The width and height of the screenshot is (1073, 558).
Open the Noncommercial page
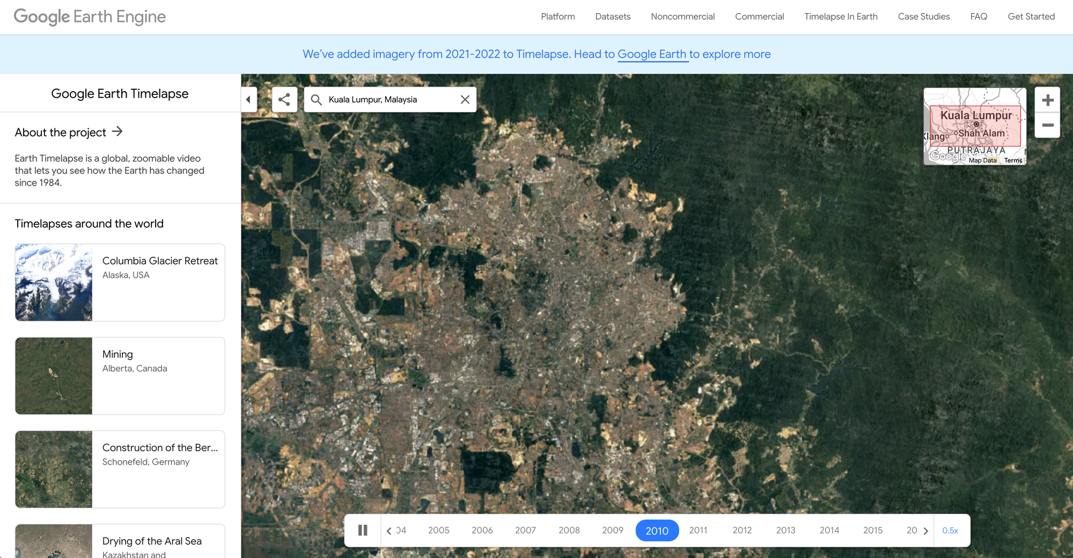[x=682, y=17]
